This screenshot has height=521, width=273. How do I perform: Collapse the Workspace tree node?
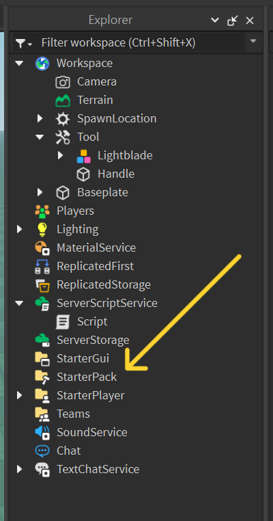tap(19, 63)
